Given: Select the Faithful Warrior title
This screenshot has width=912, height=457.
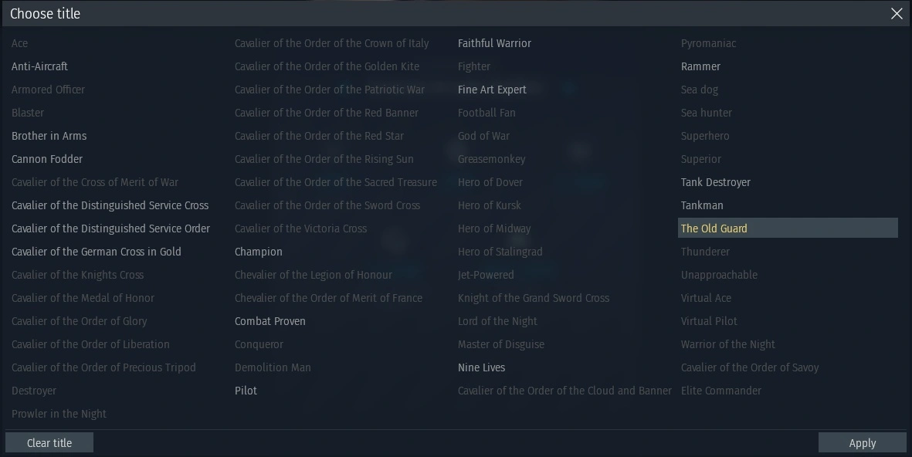Looking at the screenshot, I should [x=495, y=43].
